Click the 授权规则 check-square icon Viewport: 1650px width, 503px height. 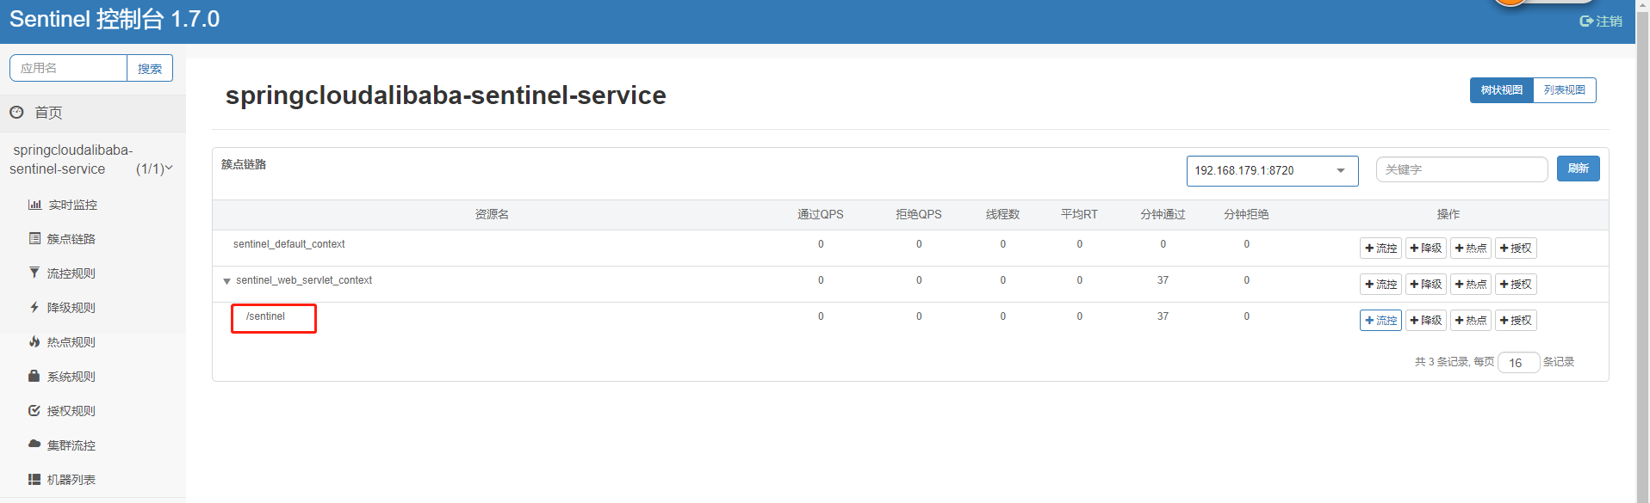(34, 410)
